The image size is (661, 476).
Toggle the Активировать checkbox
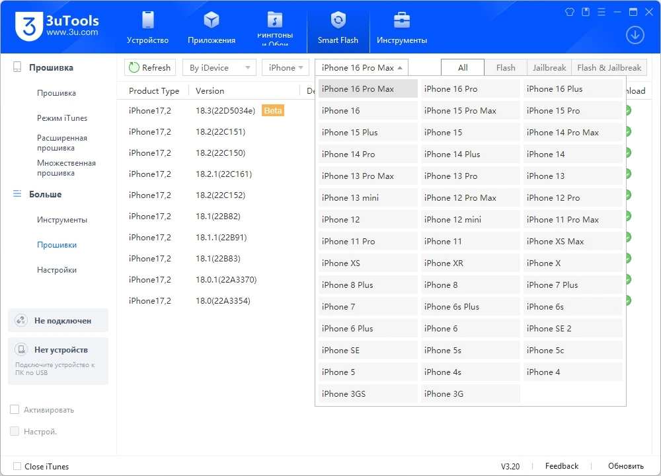[15, 409]
